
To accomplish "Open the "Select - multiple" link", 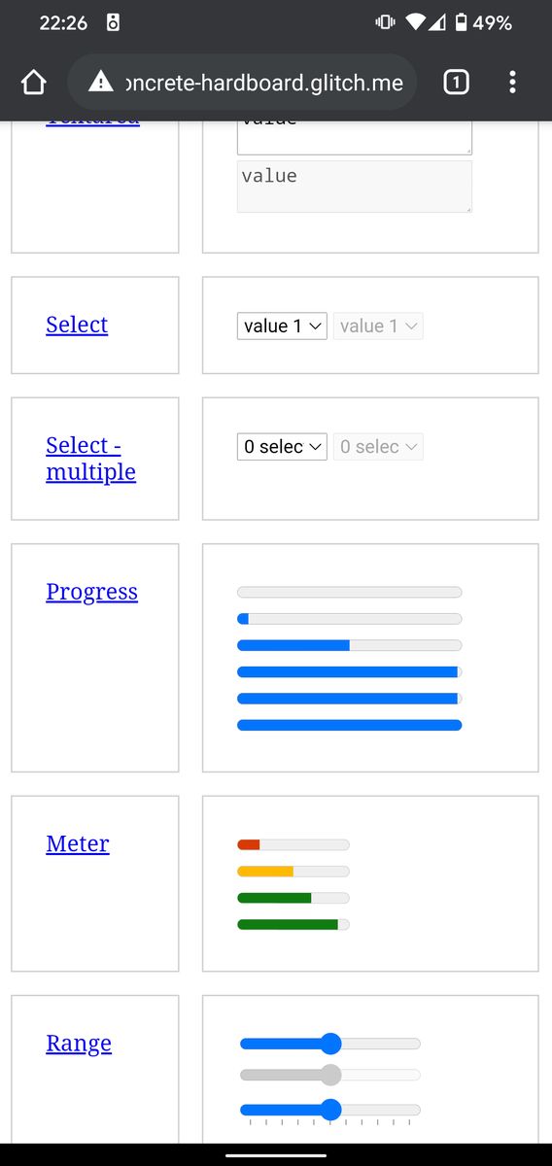I will (x=90, y=459).
